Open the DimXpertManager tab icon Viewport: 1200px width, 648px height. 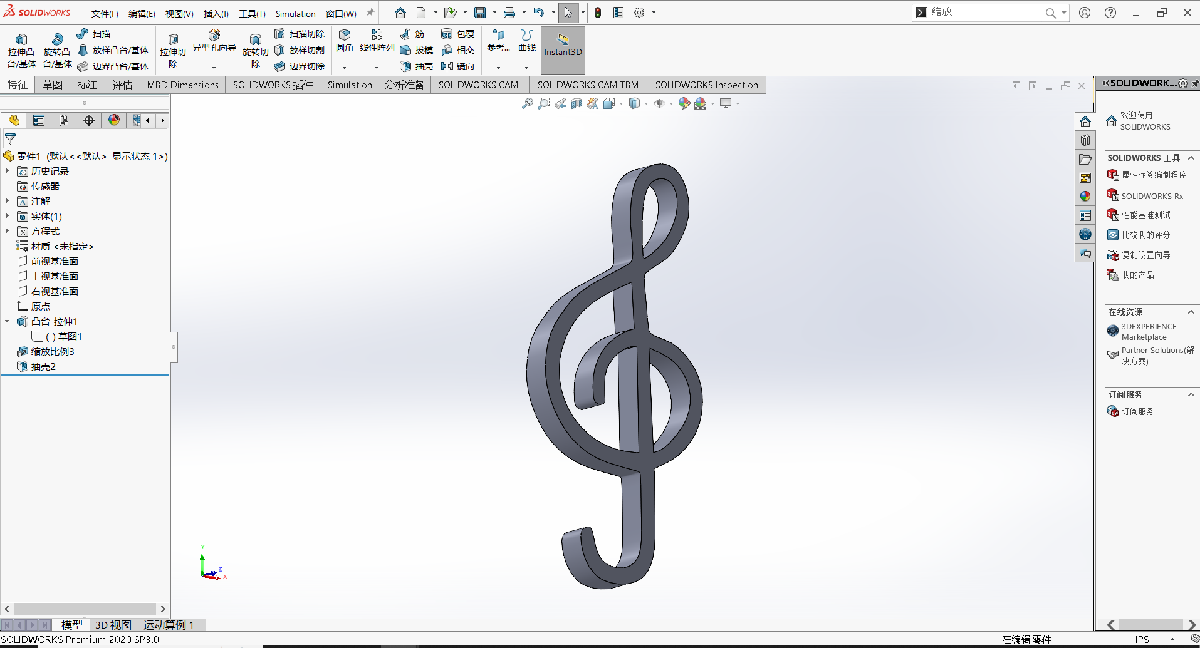coord(89,120)
